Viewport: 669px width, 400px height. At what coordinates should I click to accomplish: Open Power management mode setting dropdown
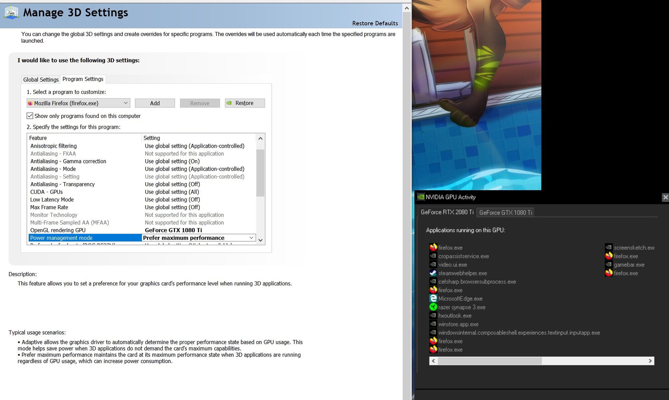tap(251, 238)
